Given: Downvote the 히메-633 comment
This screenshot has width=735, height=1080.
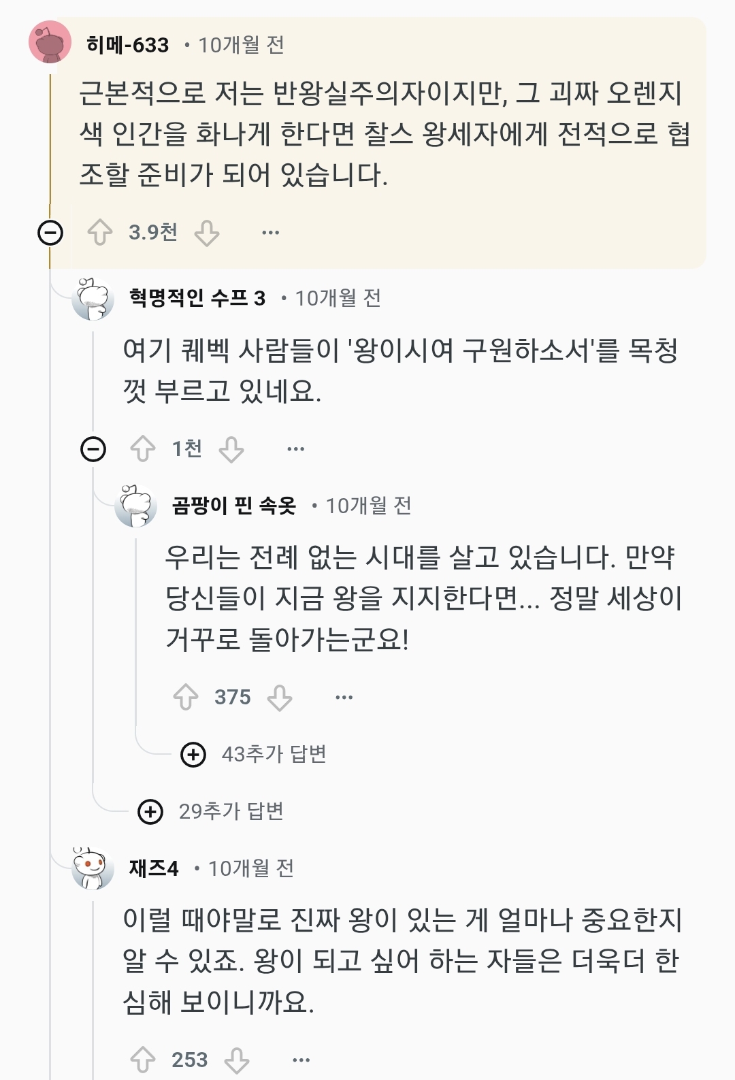Looking at the screenshot, I should tap(207, 233).
